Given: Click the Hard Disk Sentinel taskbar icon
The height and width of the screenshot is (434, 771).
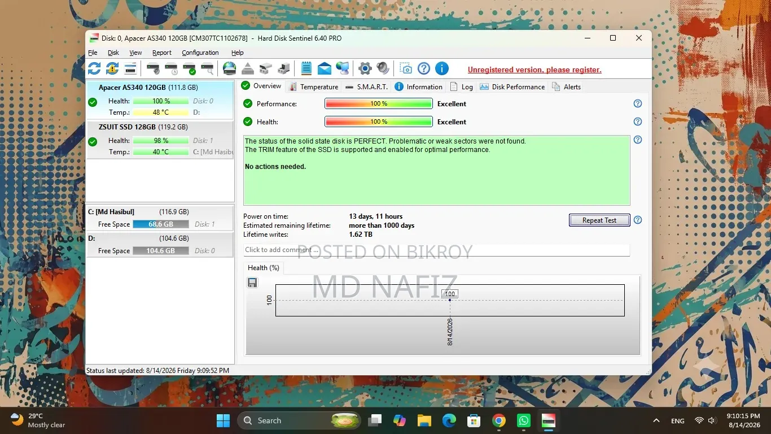Looking at the screenshot, I should click(x=548, y=420).
